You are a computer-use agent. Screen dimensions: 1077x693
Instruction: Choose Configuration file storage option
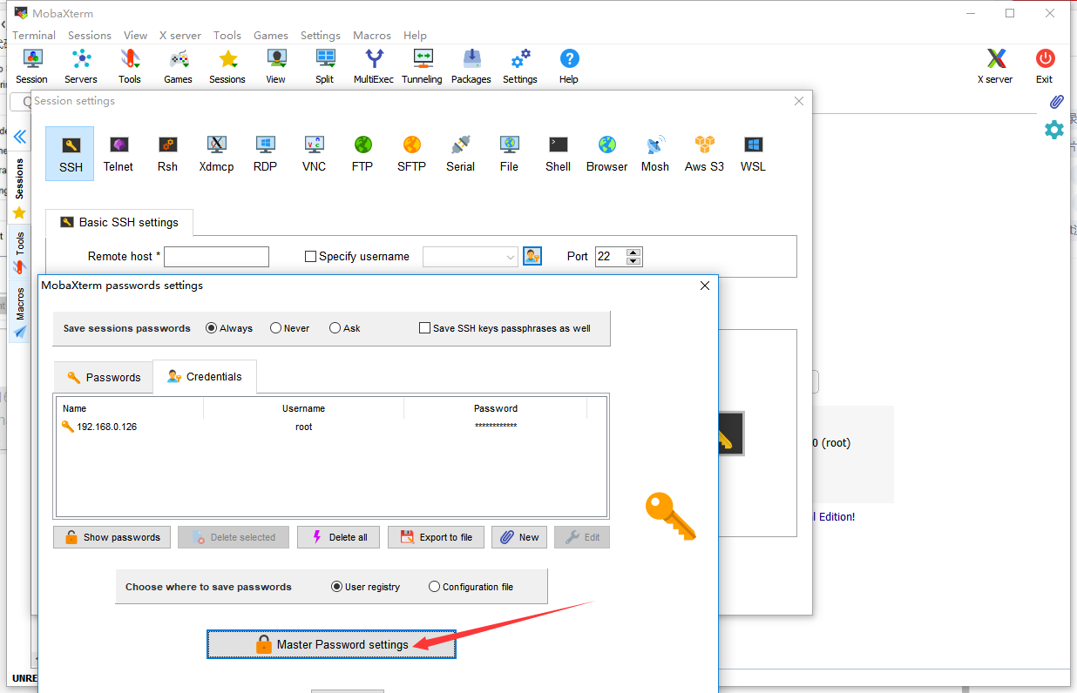point(434,587)
